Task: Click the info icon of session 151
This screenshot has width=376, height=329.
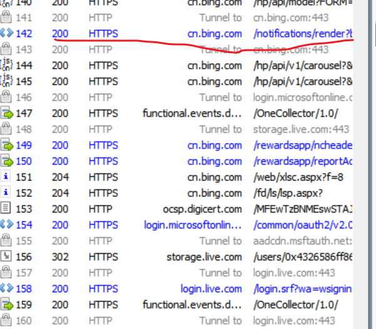Action: coord(6,176)
